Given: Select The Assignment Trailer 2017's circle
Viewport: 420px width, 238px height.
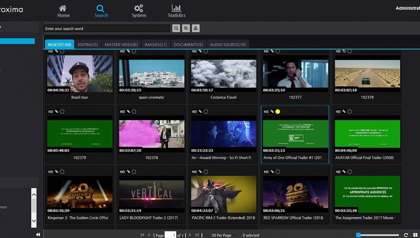Looking at the screenshot, I should [350, 172].
